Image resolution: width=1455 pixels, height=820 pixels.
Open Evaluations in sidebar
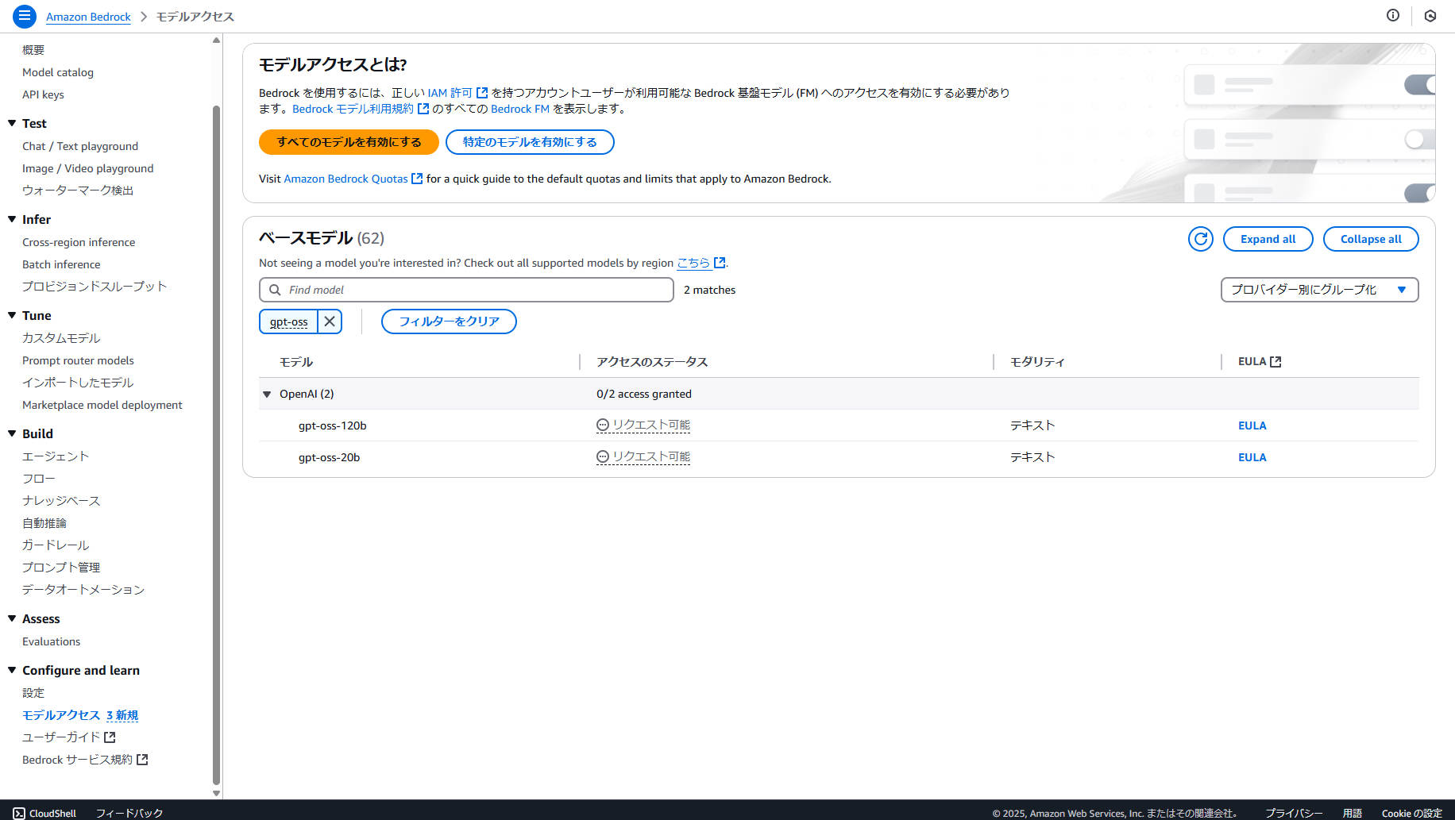click(x=51, y=641)
